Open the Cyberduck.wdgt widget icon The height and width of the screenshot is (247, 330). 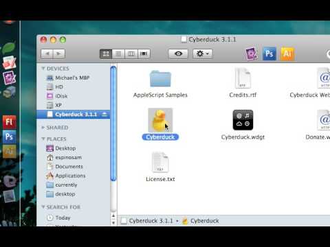pyautogui.click(x=243, y=120)
